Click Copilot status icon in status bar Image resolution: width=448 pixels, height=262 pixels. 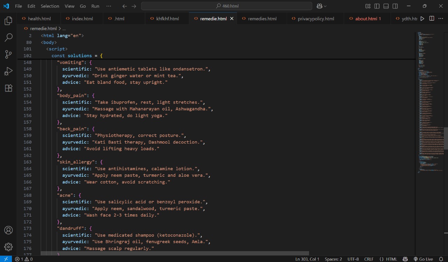pos(405,259)
